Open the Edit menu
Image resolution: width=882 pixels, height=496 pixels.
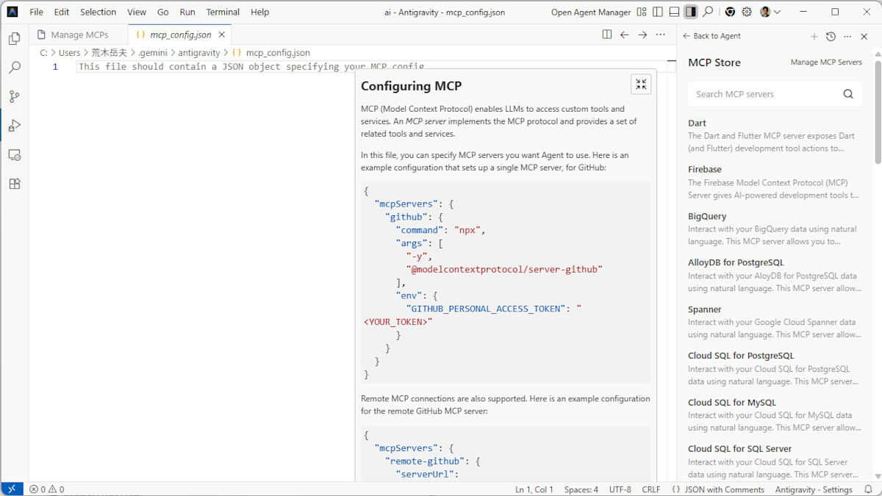[62, 12]
